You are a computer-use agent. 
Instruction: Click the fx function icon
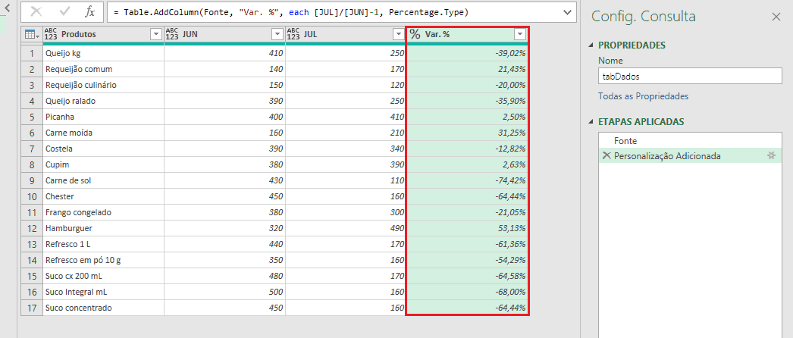click(x=89, y=11)
